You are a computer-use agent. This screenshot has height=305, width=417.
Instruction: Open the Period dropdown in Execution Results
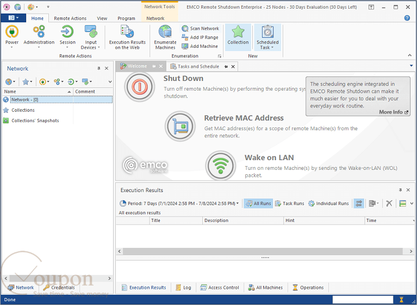[179, 204]
